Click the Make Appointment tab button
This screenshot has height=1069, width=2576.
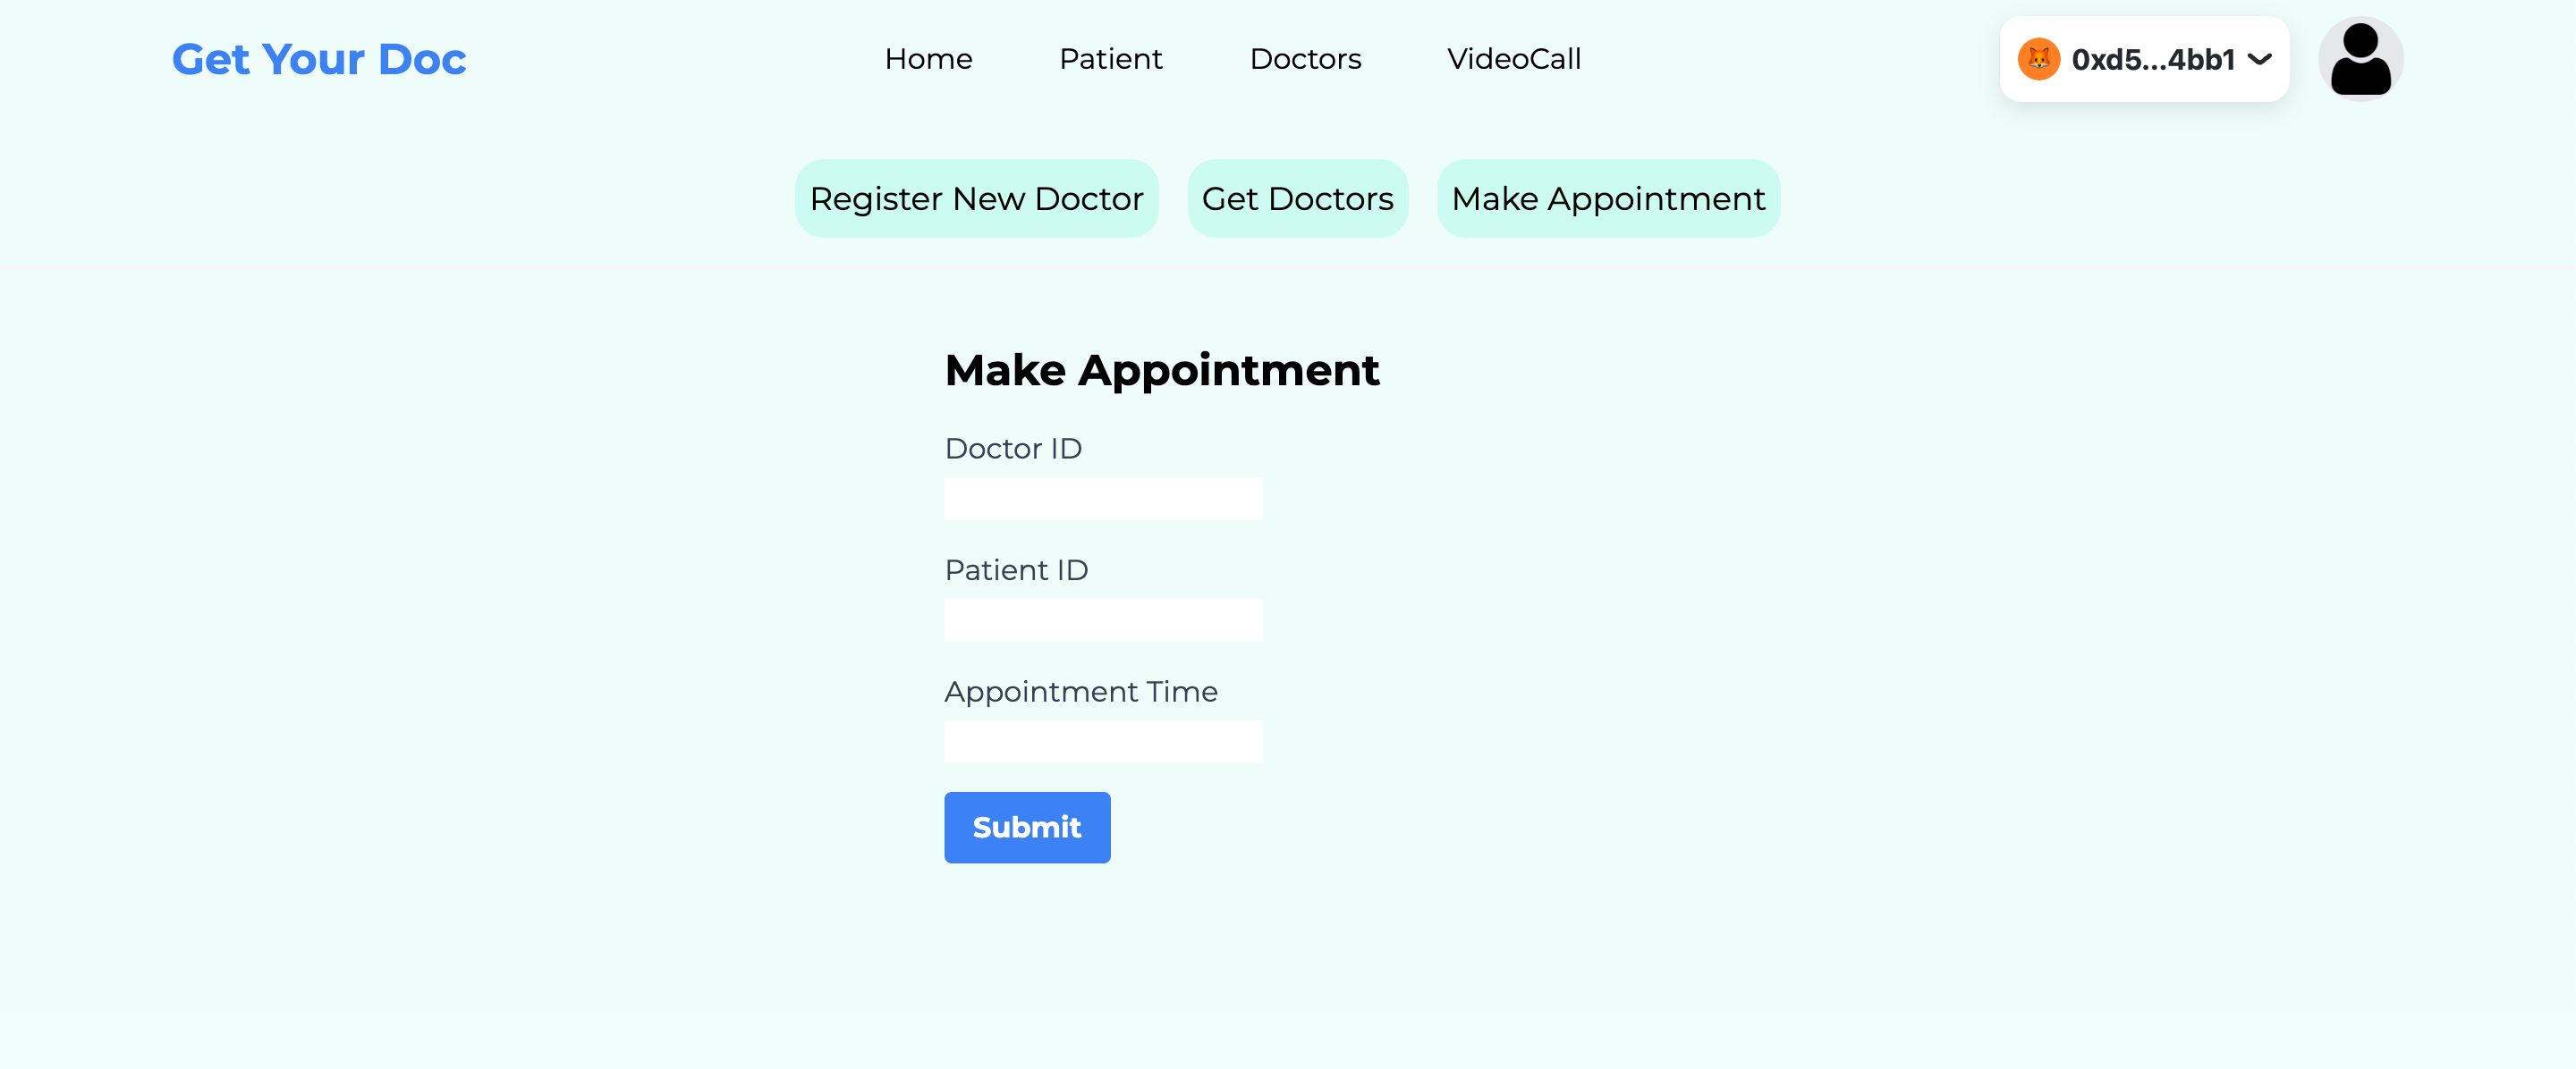coord(1608,197)
